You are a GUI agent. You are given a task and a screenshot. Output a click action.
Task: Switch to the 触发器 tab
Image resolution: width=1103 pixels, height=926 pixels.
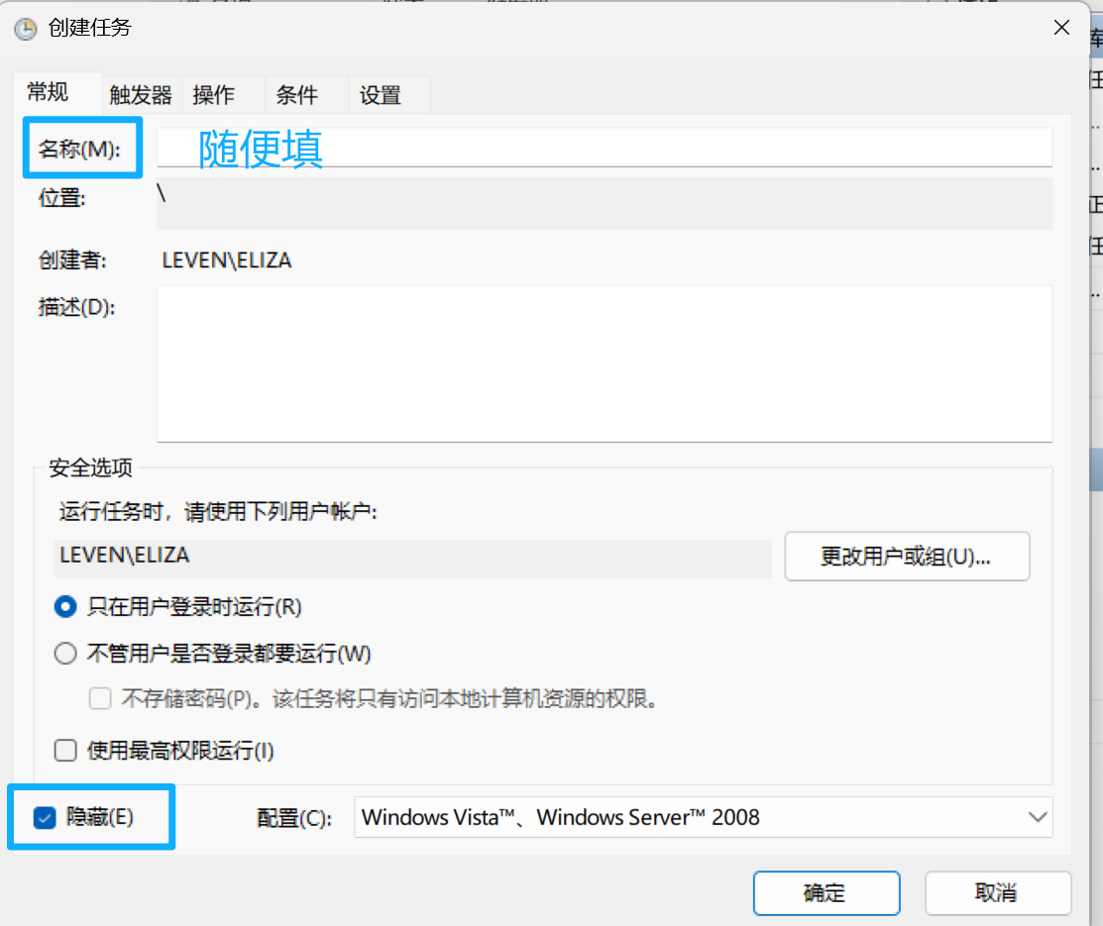[x=141, y=95]
